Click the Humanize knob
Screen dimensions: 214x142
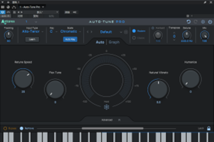click(190, 79)
